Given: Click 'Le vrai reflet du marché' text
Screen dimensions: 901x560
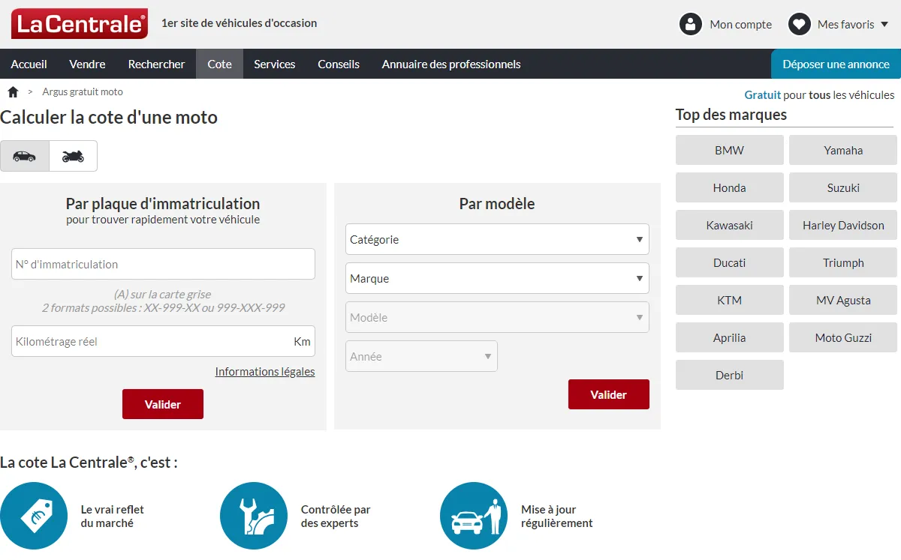Looking at the screenshot, I should coord(113,516).
